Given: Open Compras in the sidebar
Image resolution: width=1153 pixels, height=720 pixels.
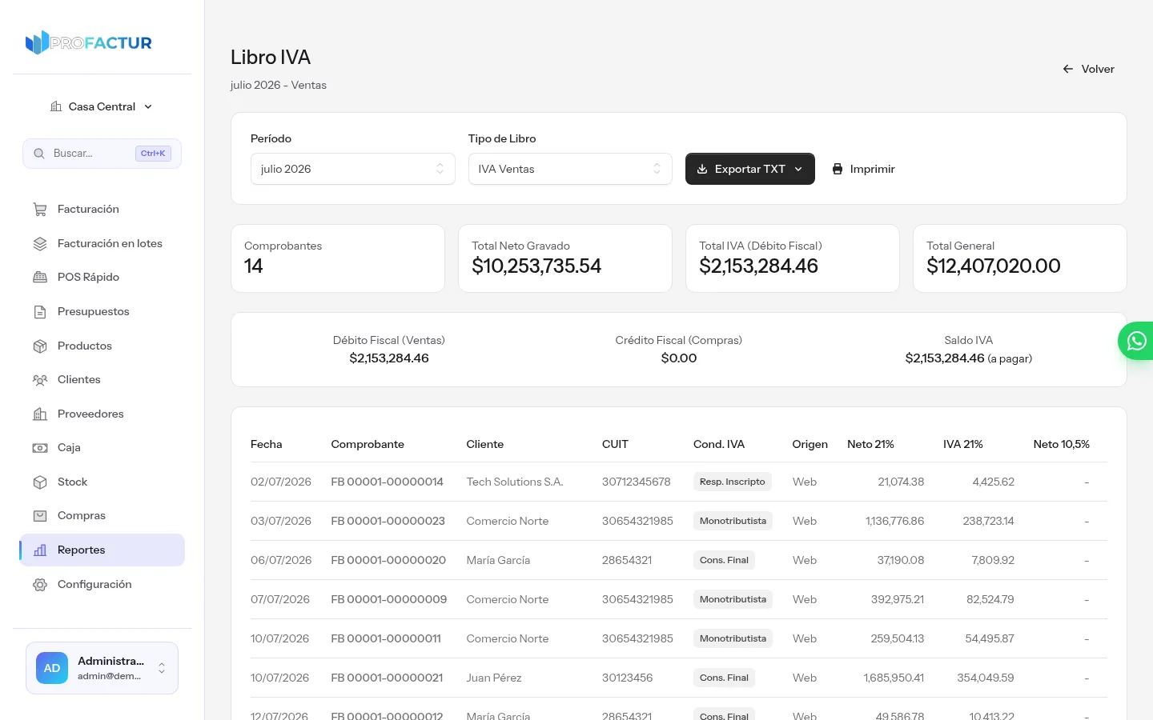Looking at the screenshot, I should pos(102,515).
